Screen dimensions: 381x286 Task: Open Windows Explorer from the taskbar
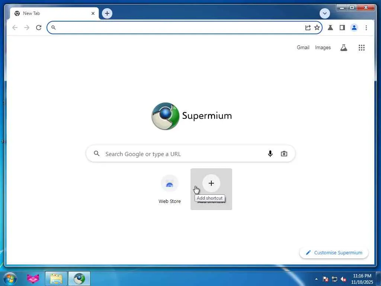(56, 279)
